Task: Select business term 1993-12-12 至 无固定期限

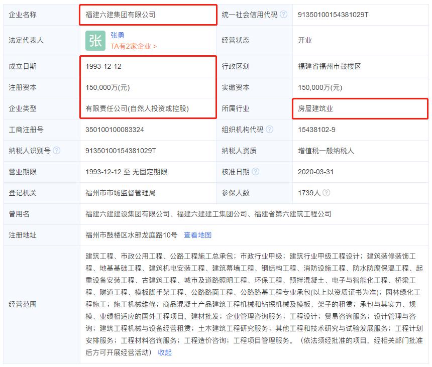Action: click(x=127, y=172)
